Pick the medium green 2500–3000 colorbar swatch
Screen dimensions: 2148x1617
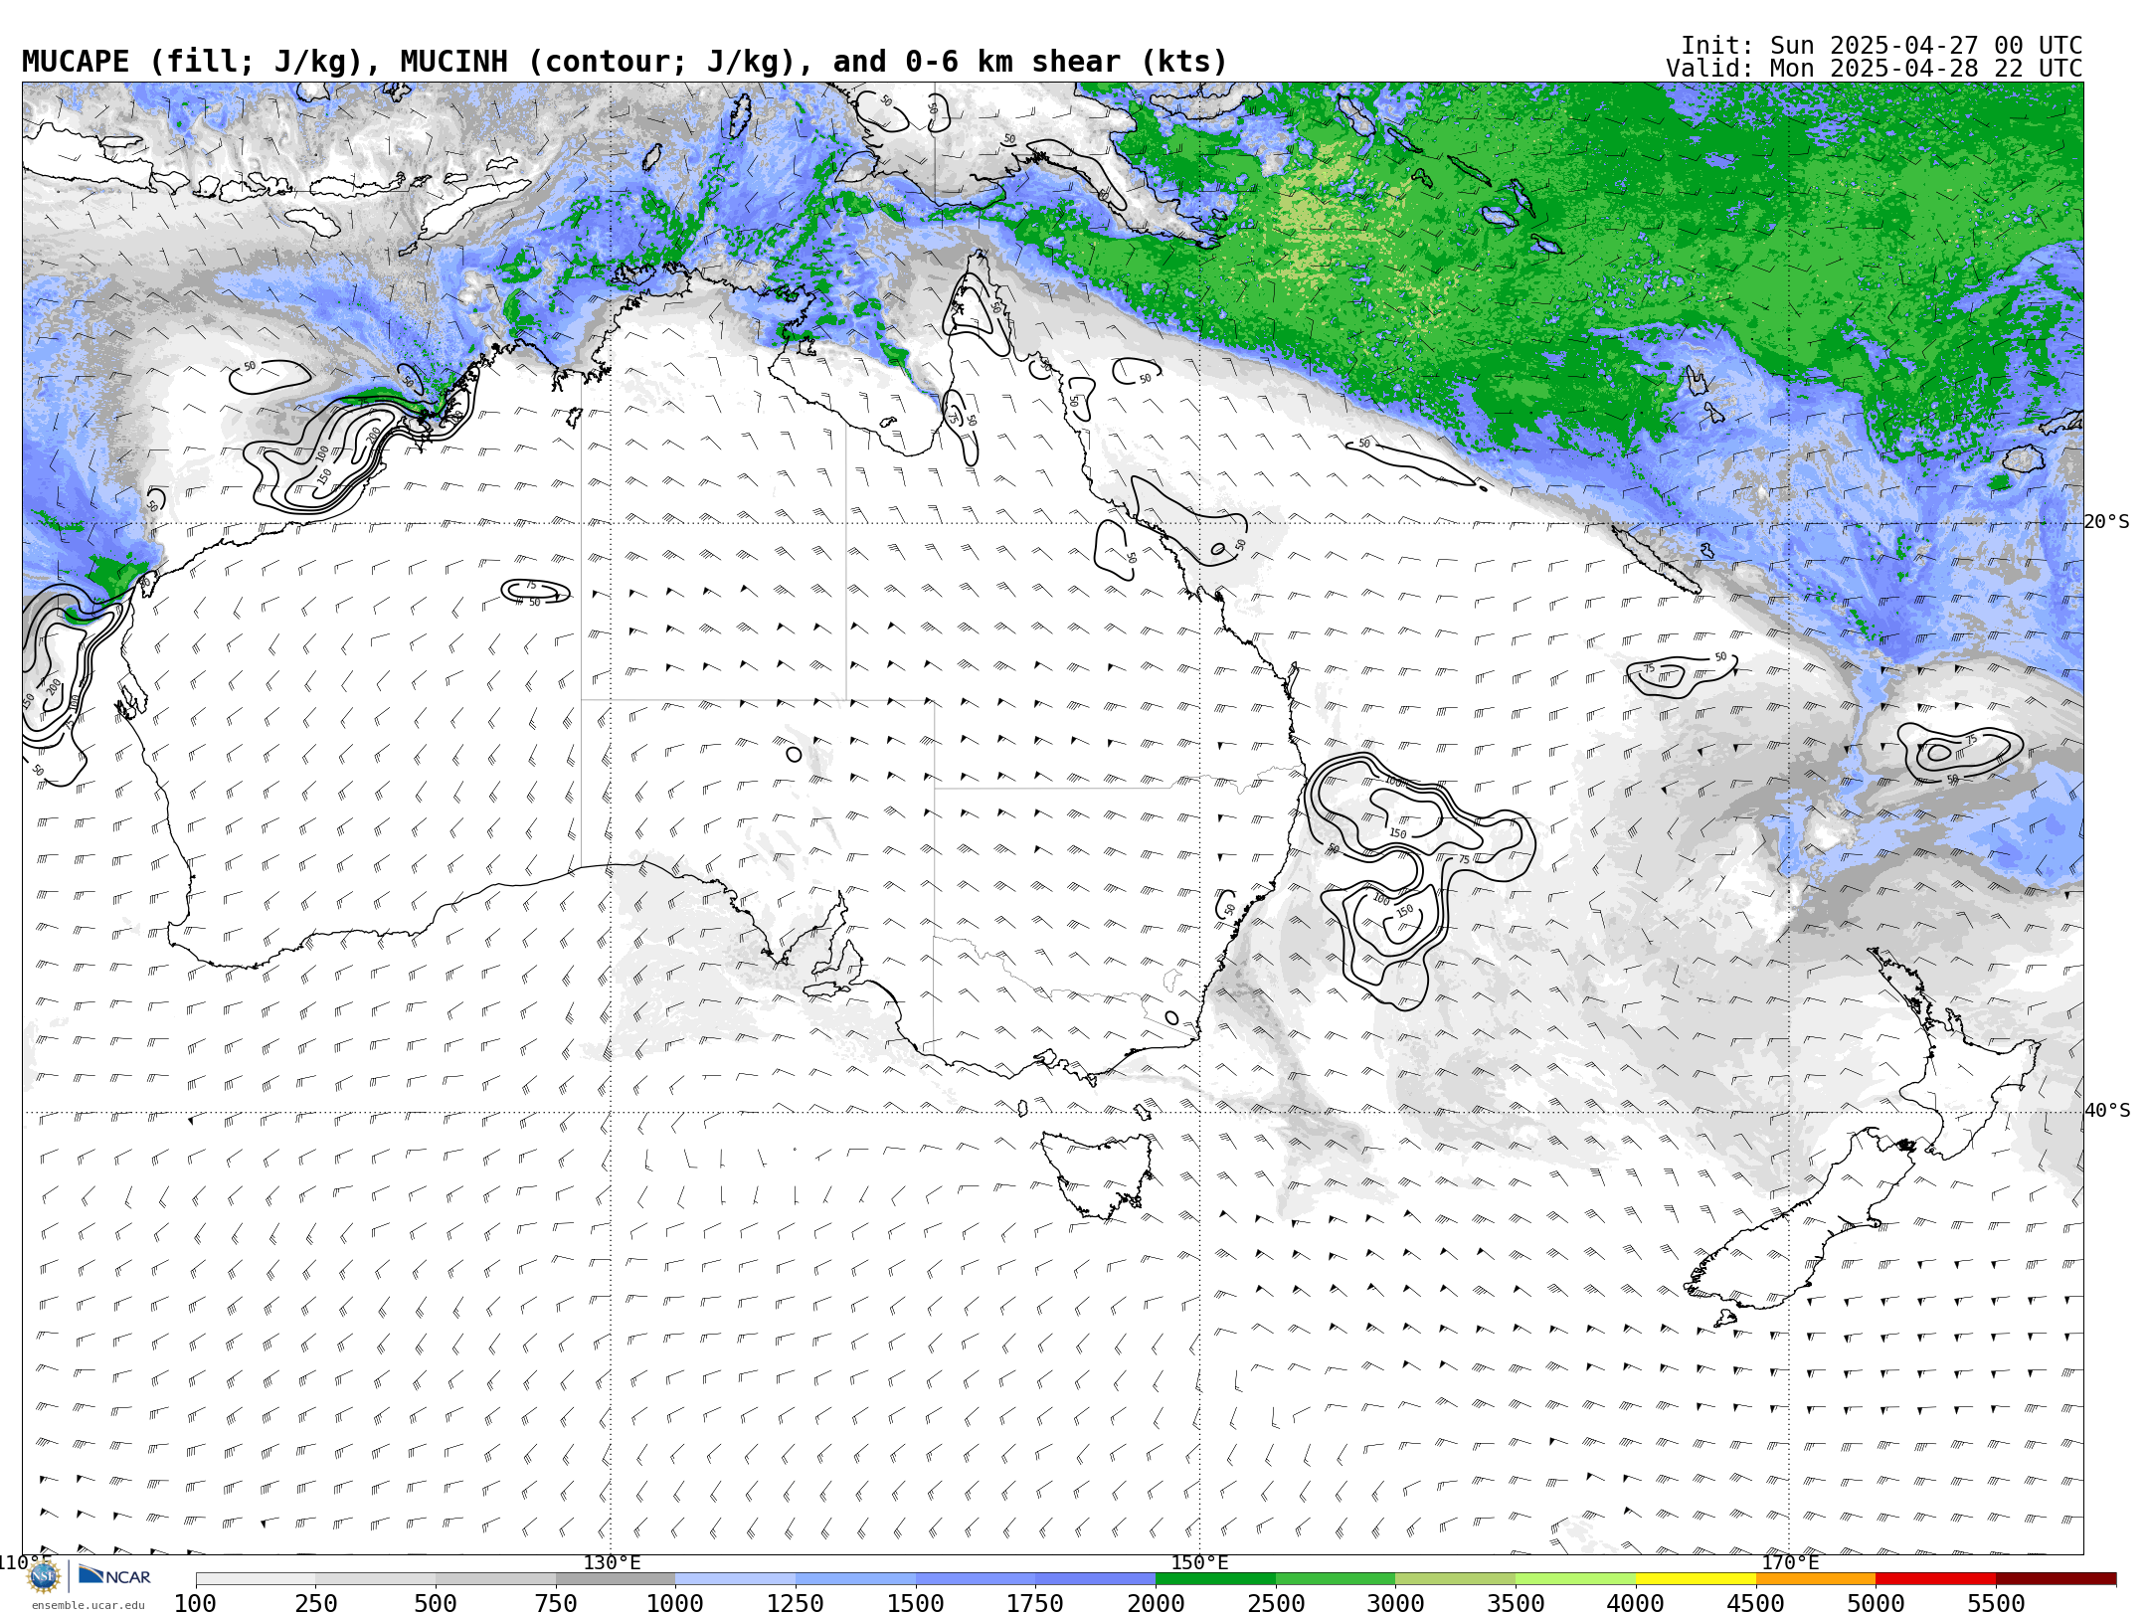click(x=1336, y=1579)
